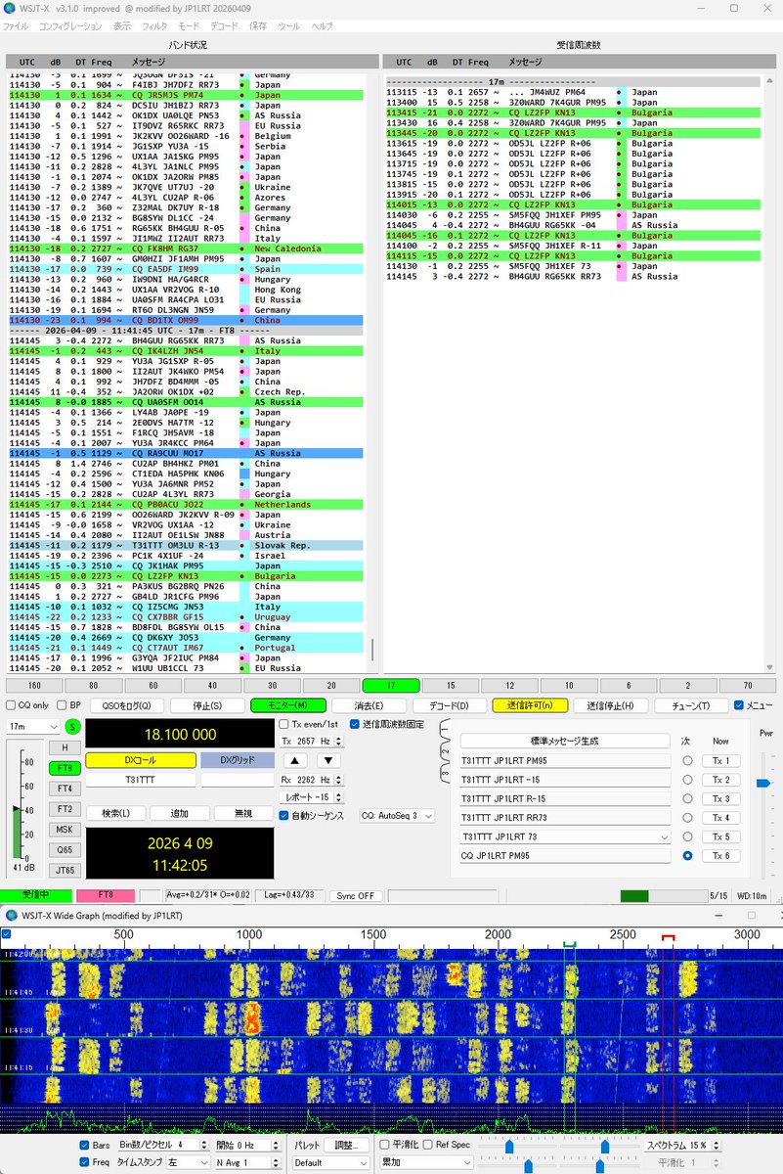Click the down arrow frequency button

pyautogui.click(x=329, y=760)
